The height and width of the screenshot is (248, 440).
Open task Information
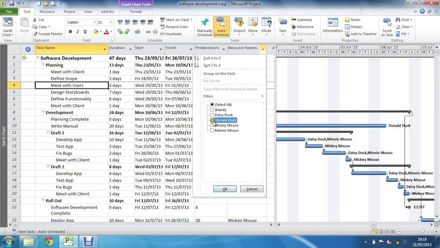333,26
